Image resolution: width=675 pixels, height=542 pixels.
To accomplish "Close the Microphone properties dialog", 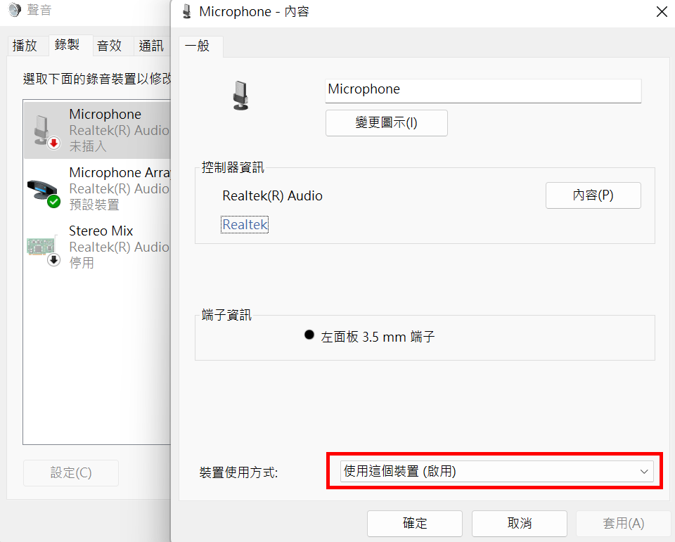I will (662, 12).
